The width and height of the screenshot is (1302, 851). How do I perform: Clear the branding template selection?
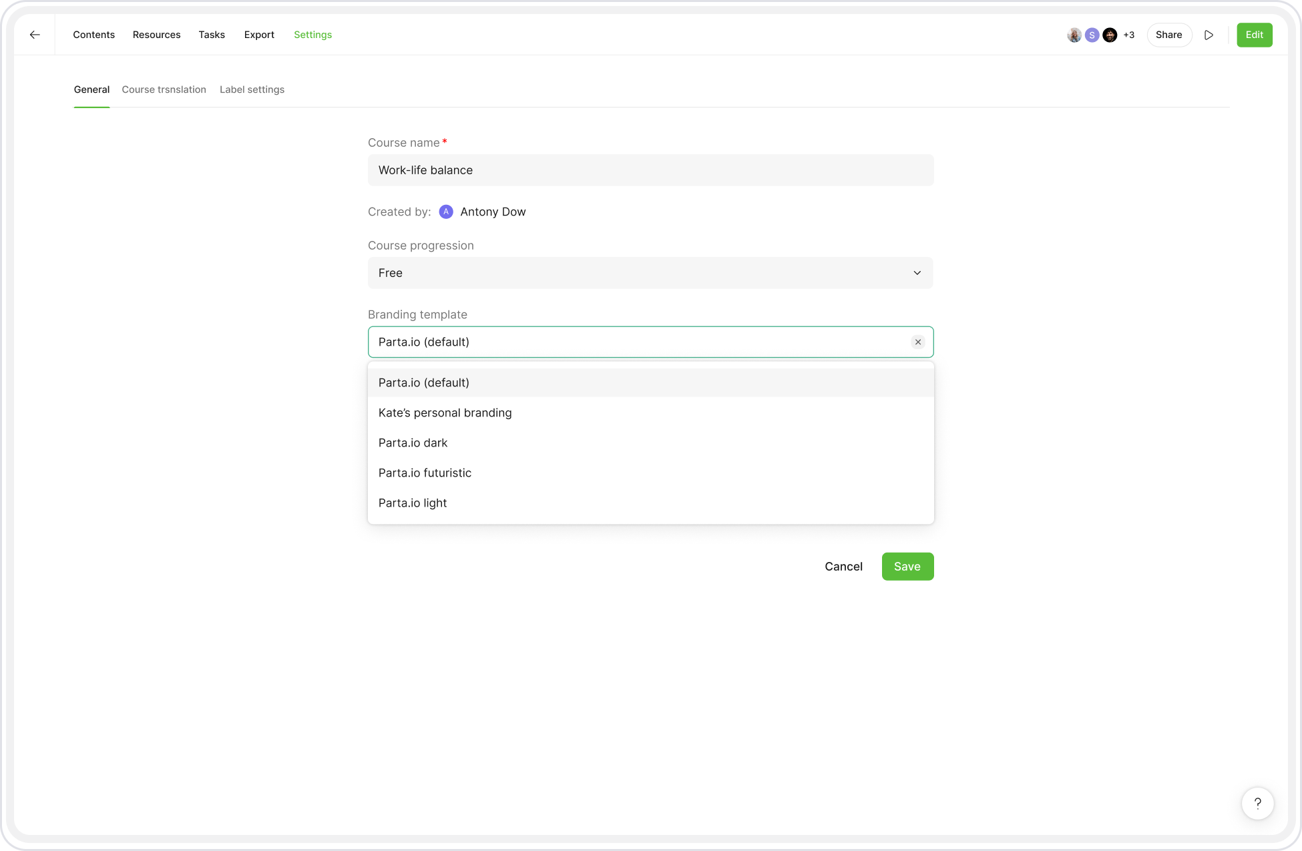[x=918, y=342]
